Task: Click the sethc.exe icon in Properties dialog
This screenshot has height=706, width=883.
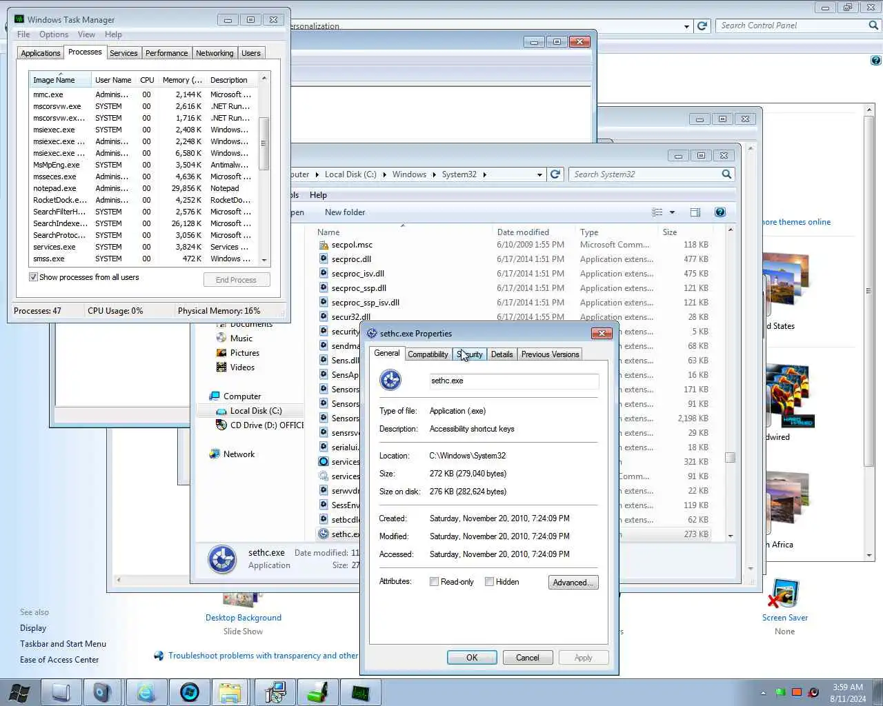Action: tap(390, 380)
